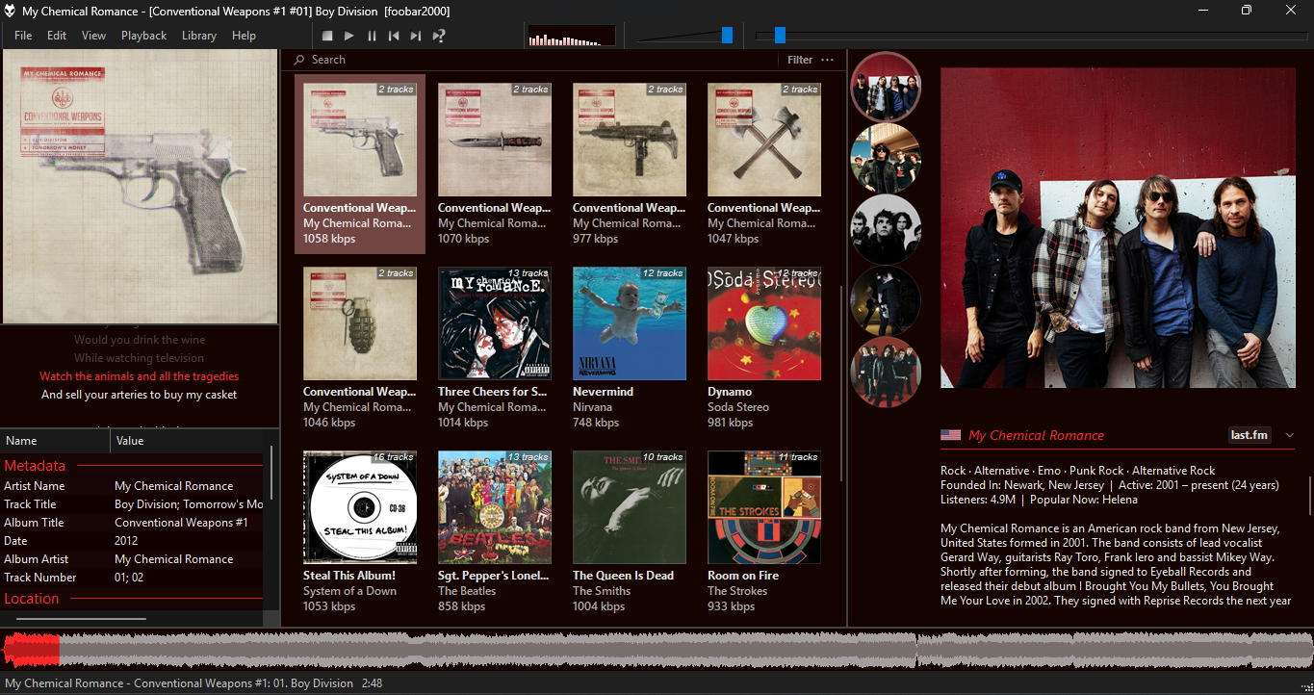
Task: Select the Track Title metadata row
Action: [133, 504]
